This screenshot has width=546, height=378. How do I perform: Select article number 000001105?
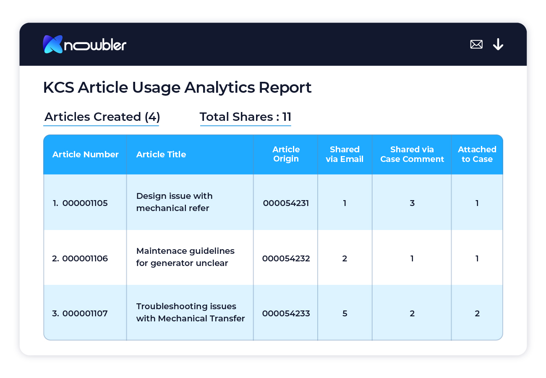click(85, 203)
